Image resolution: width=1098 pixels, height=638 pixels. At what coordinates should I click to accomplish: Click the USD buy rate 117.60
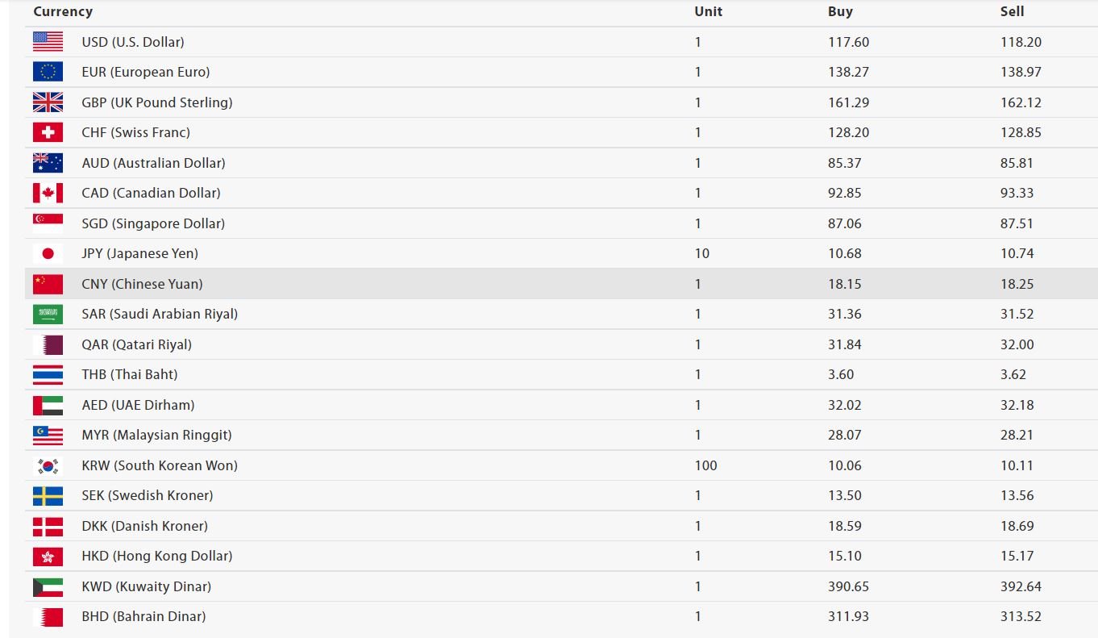click(848, 42)
